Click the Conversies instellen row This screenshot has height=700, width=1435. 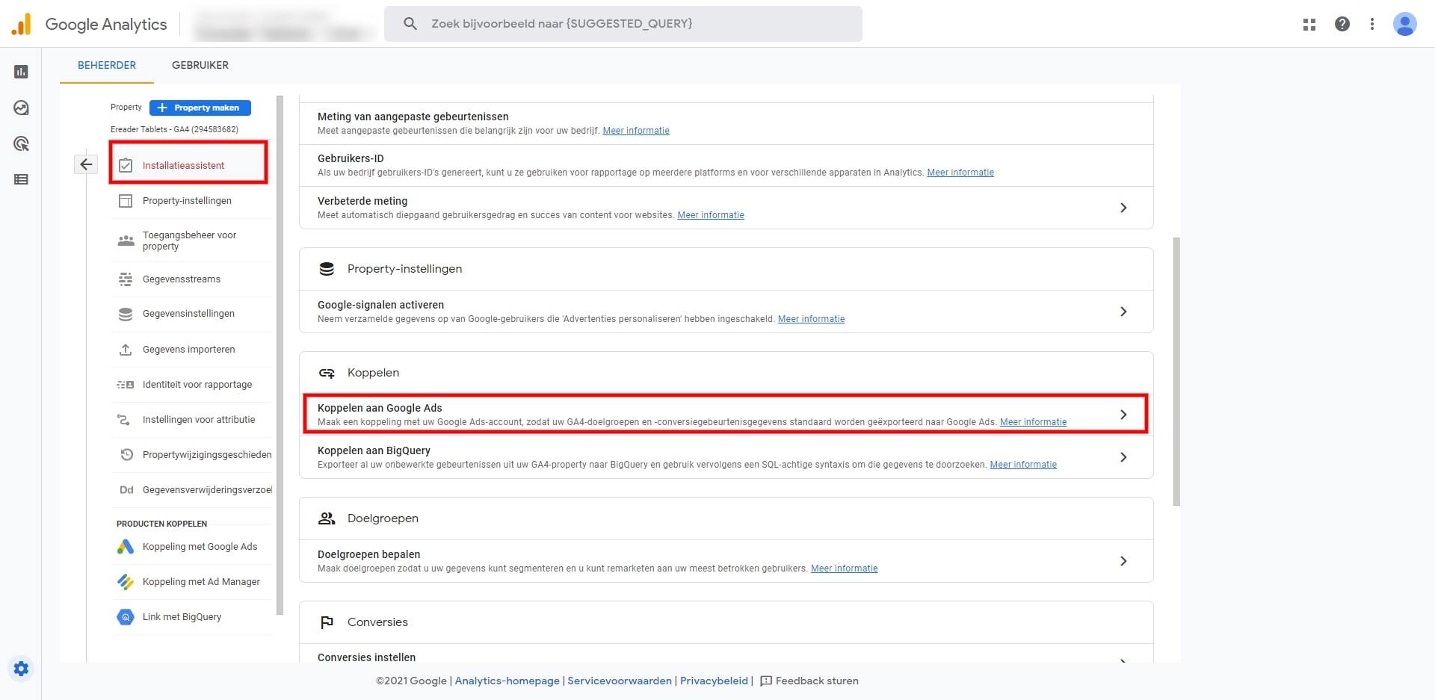pyautogui.click(x=726, y=654)
